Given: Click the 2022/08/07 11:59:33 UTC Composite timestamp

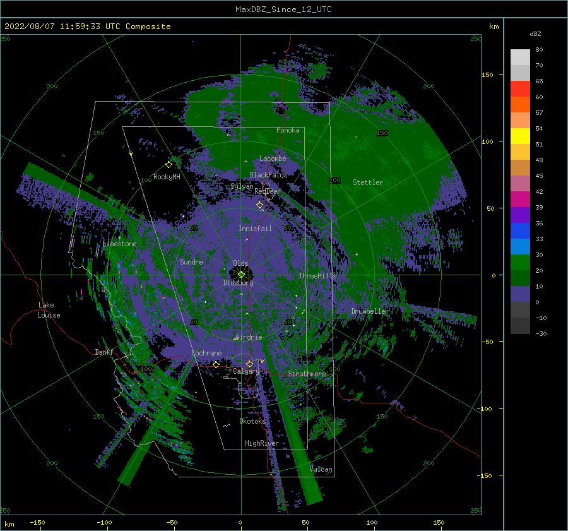Looking at the screenshot, I should tap(88, 27).
